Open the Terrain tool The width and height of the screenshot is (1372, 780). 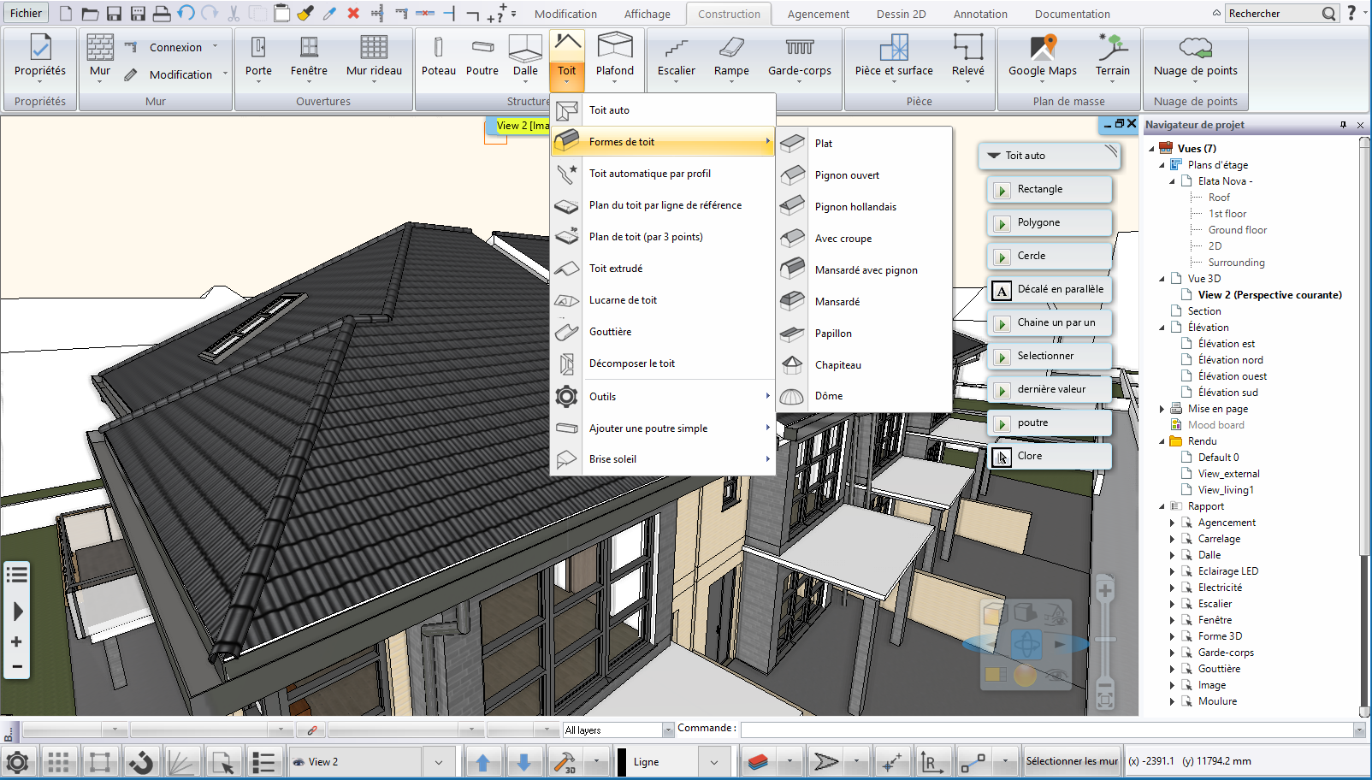[x=1112, y=56]
